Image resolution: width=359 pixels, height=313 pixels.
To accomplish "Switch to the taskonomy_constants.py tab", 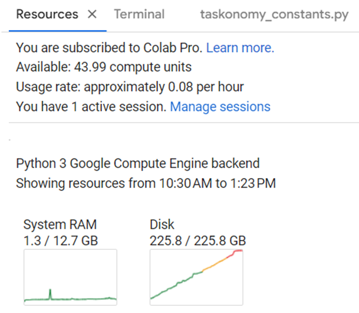I will click(x=274, y=14).
